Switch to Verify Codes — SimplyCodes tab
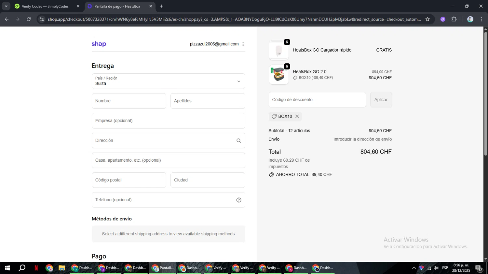Screen dimensions: 488x274 coord(45,6)
